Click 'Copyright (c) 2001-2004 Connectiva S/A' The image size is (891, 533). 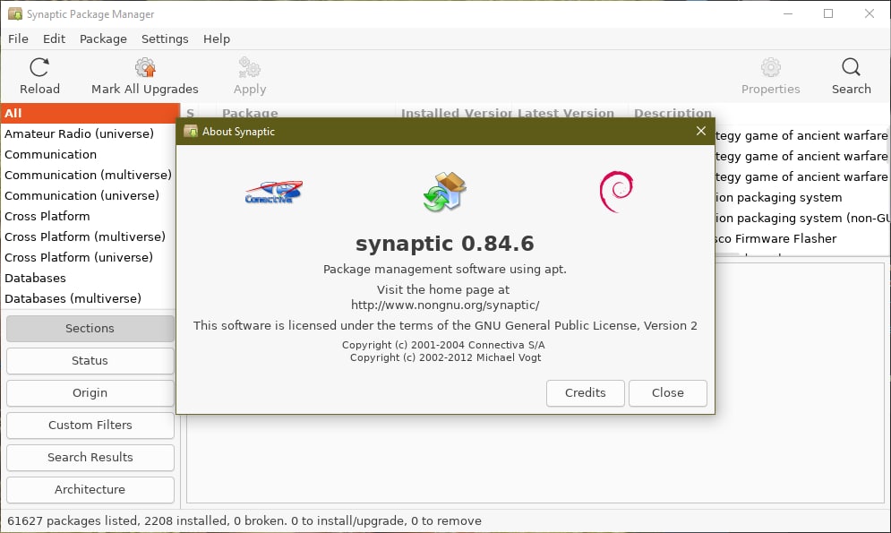click(443, 345)
